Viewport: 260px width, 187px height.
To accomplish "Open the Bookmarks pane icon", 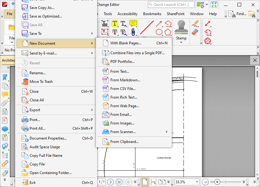I will [5, 77].
